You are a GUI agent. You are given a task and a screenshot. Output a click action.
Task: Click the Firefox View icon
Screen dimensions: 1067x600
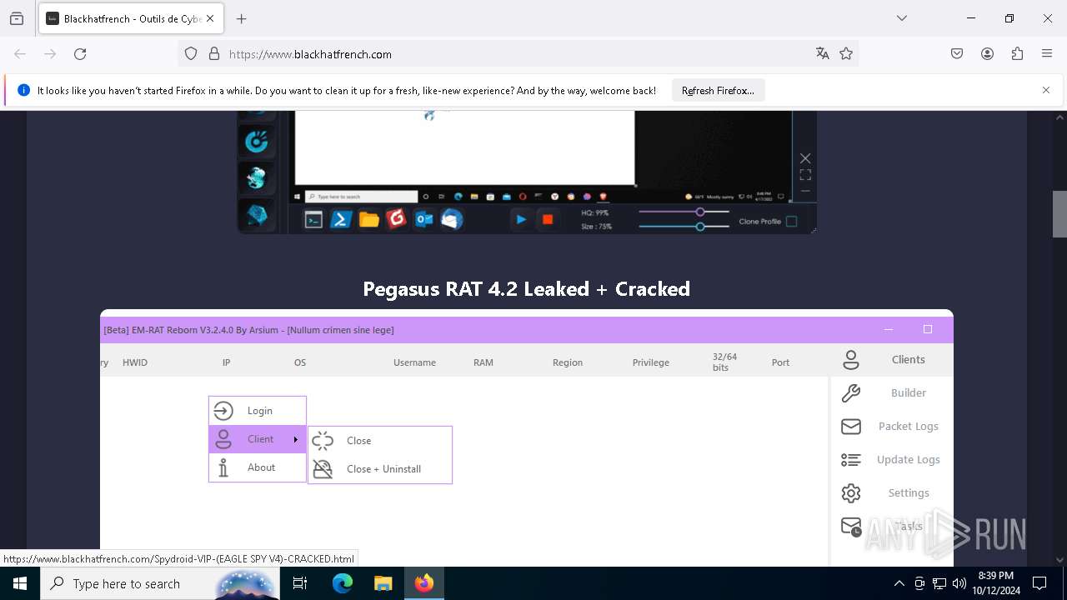pyautogui.click(x=17, y=18)
